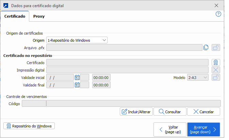Screen dimensions: 229x140
Task: Open Repositório do Windows button
Action: (29, 126)
